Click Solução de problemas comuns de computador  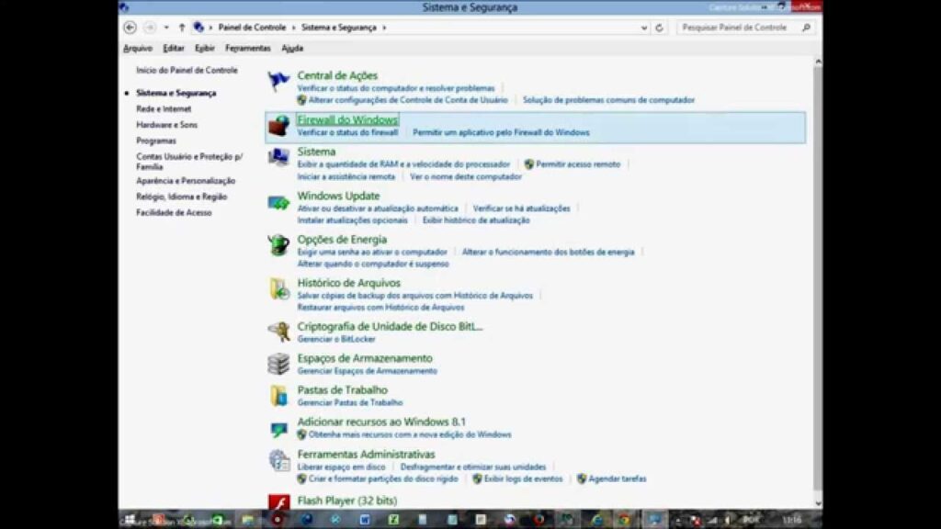608,100
